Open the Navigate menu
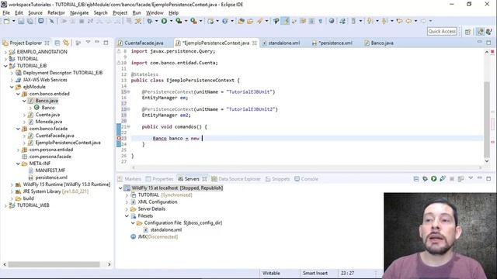The height and width of the screenshot is (279, 497). tap(79, 12)
